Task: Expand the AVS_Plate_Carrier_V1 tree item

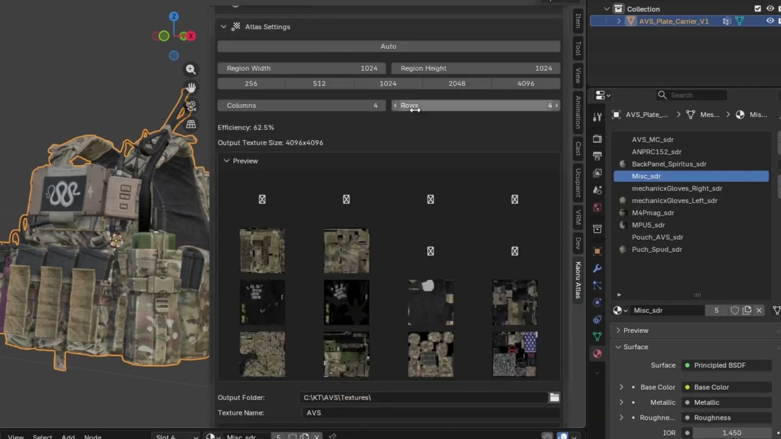Action: coord(619,21)
